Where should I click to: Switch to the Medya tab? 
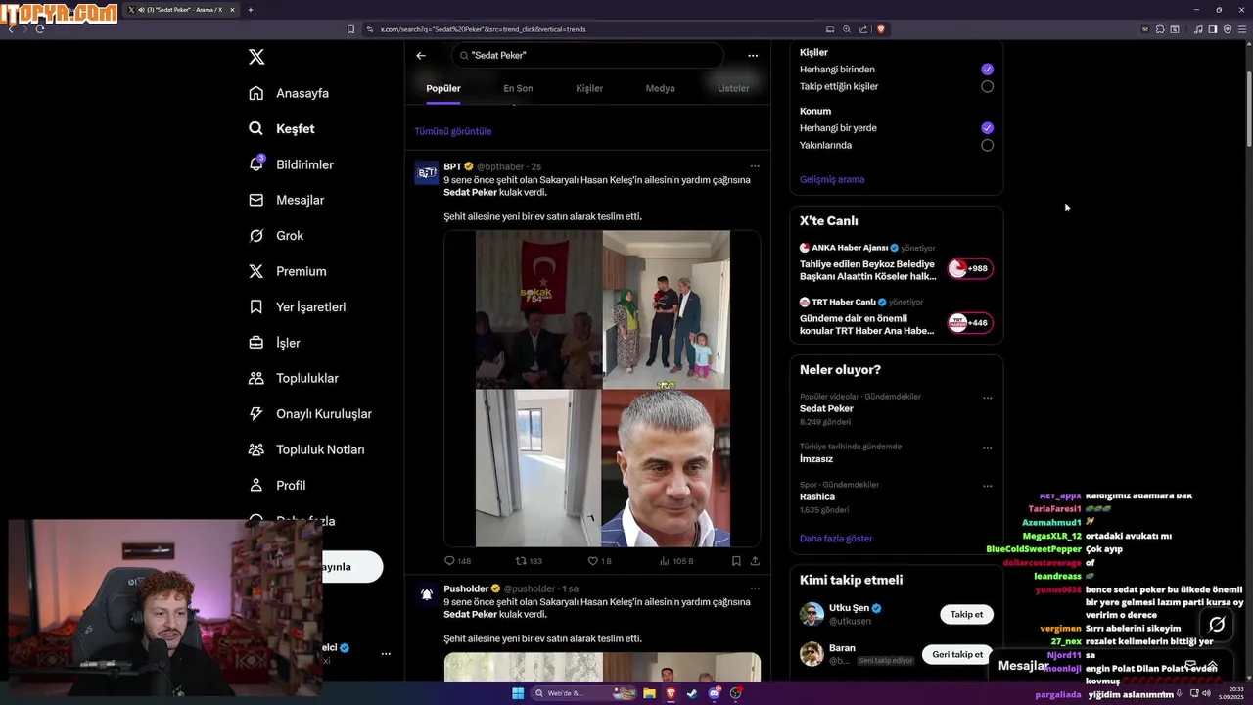pos(660,88)
